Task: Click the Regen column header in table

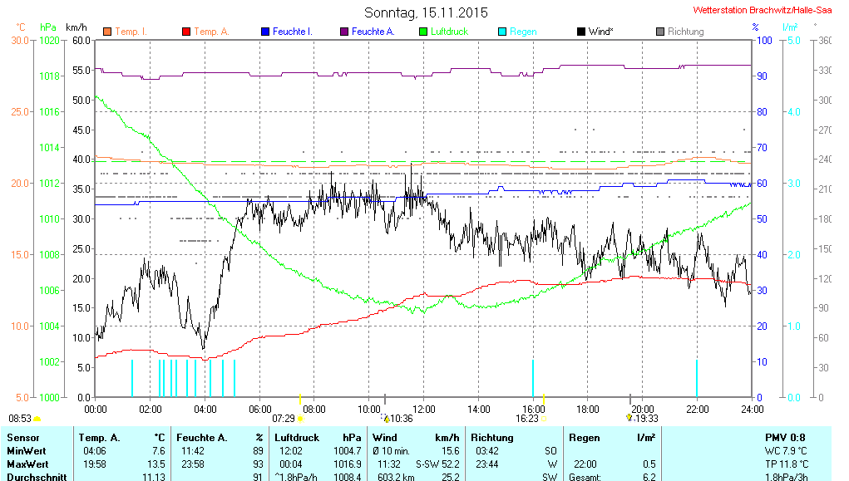Action: 584,437
